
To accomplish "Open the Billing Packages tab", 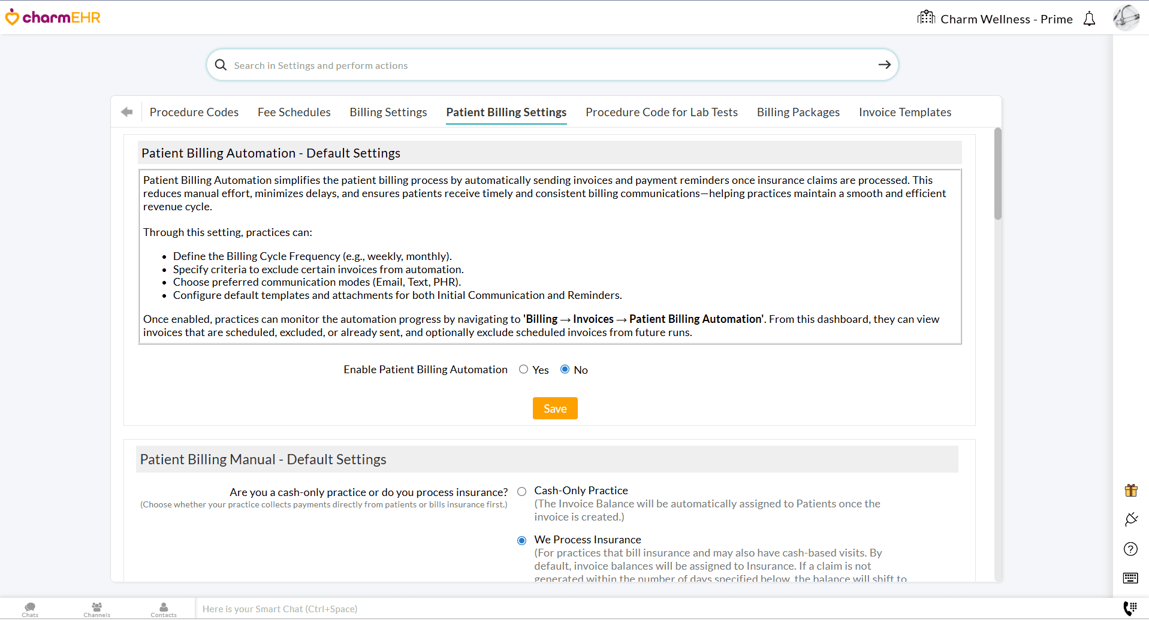I will click(798, 112).
